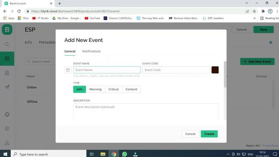Click the Save button for the template
Image resolution: width=279 pixels, height=157 pixels.
point(263,30)
